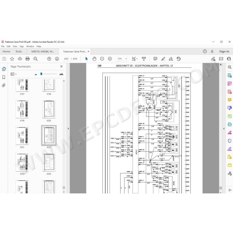Open the Protect shield tool

pos(230,141)
